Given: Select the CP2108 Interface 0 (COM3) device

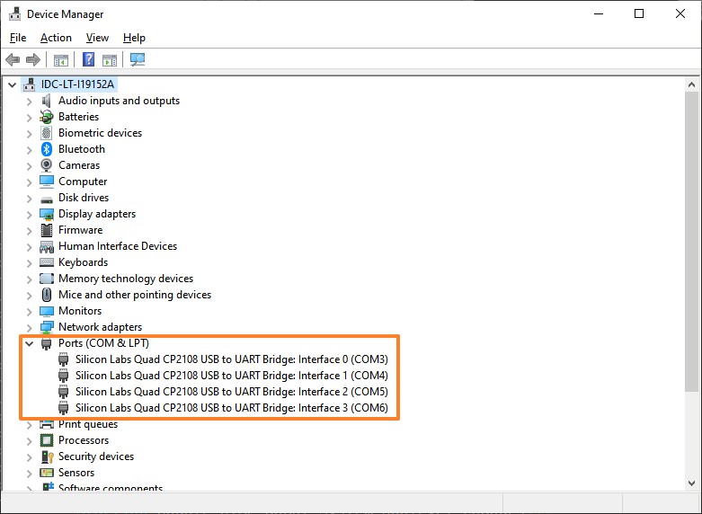Looking at the screenshot, I should click(231, 359).
